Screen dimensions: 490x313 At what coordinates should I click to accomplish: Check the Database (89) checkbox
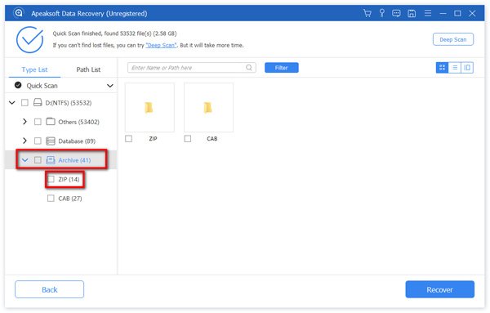click(x=38, y=141)
